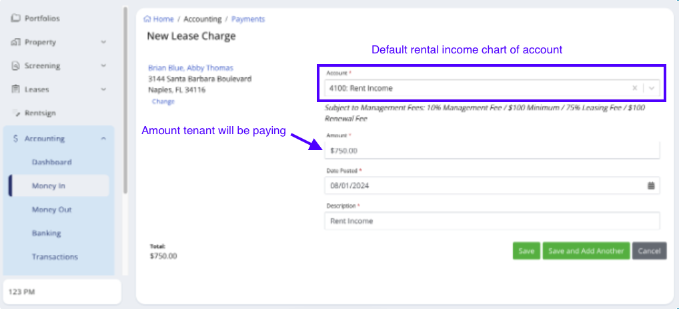This screenshot has width=679, height=309.
Task: Clear the Account selection with X
Action: pos(635,88)
